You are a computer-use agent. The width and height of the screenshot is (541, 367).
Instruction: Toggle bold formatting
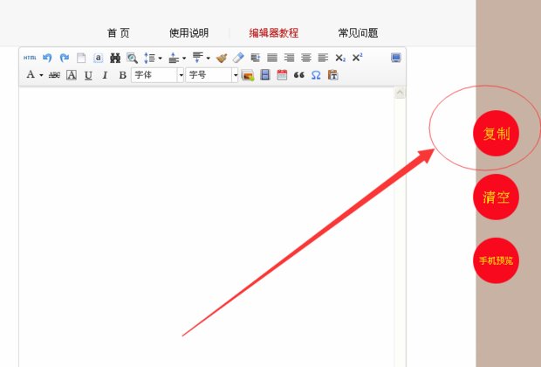[x=122, y=75]
